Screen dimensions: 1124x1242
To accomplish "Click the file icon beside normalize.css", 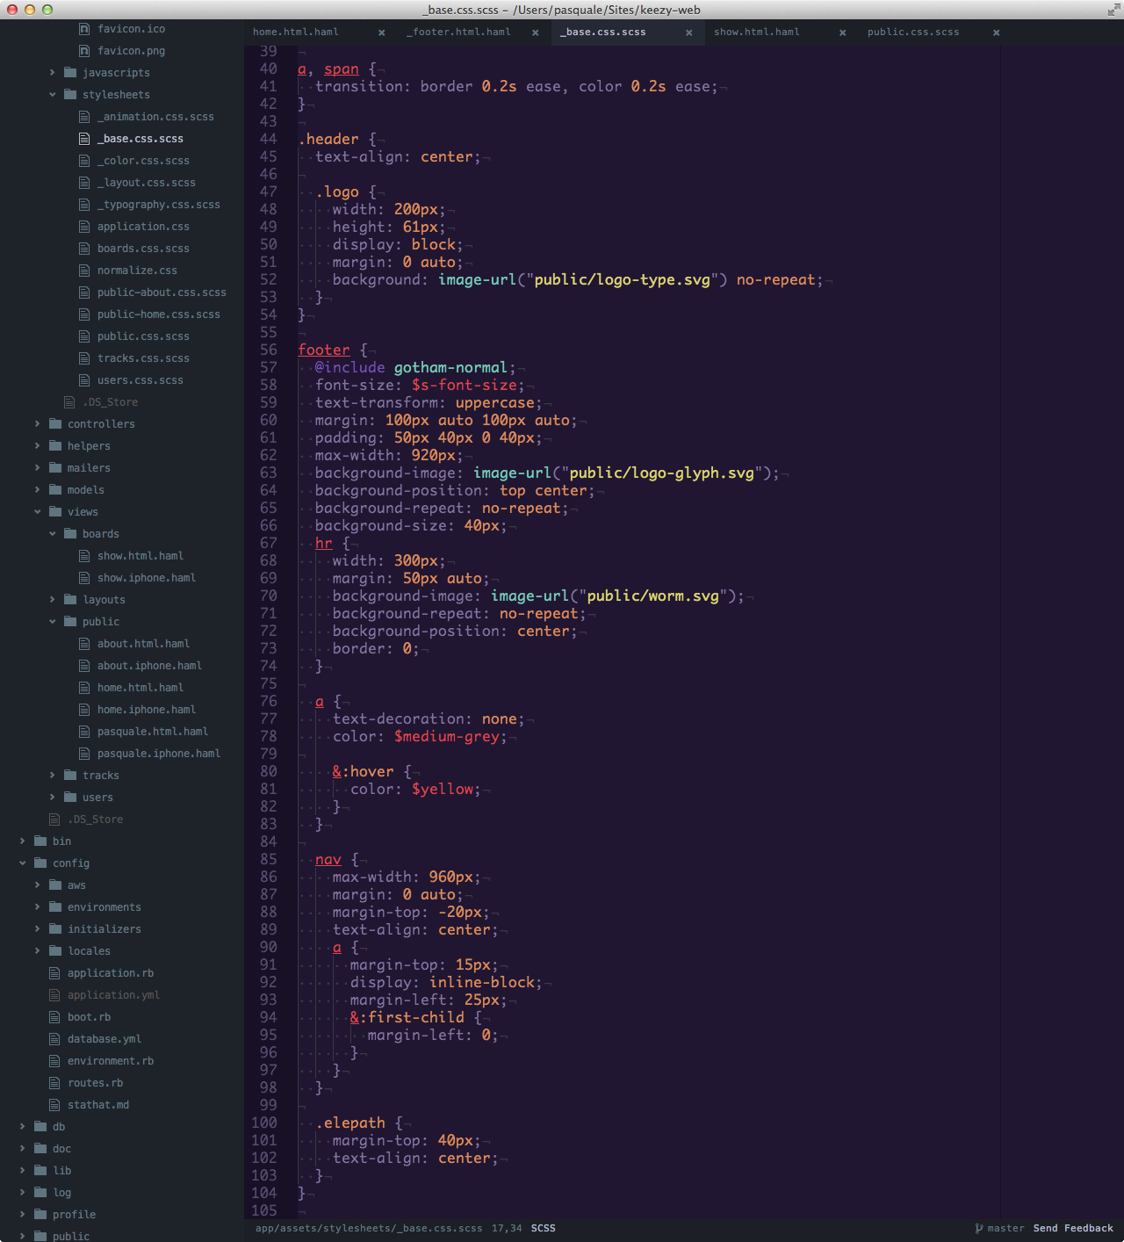I will pos(84,271).
